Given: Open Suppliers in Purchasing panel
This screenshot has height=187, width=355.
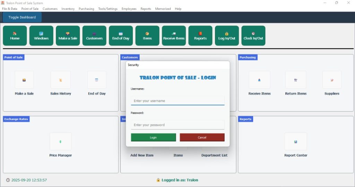Looking at the screenshot, I should pos(332,80).
